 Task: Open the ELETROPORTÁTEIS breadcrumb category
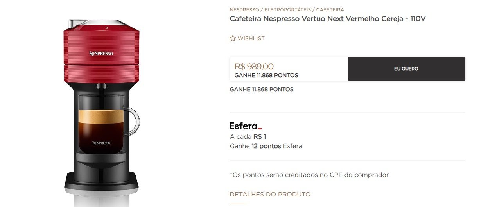click(x=288, y=9)
